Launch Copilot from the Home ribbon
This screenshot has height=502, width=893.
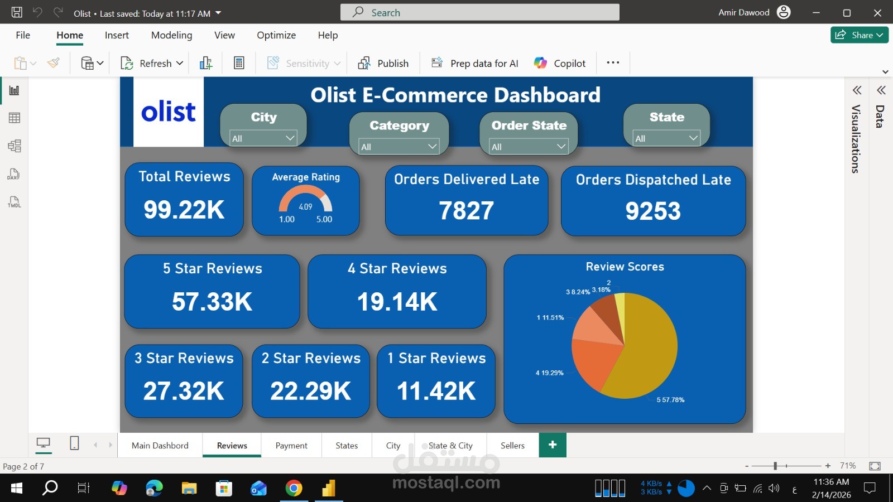tap(559, 62)
